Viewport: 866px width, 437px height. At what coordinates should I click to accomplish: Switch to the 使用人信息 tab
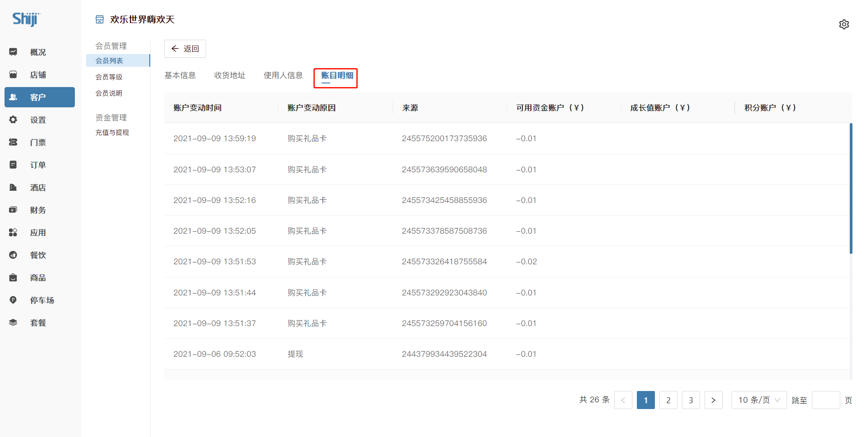[x=283, y=75]
